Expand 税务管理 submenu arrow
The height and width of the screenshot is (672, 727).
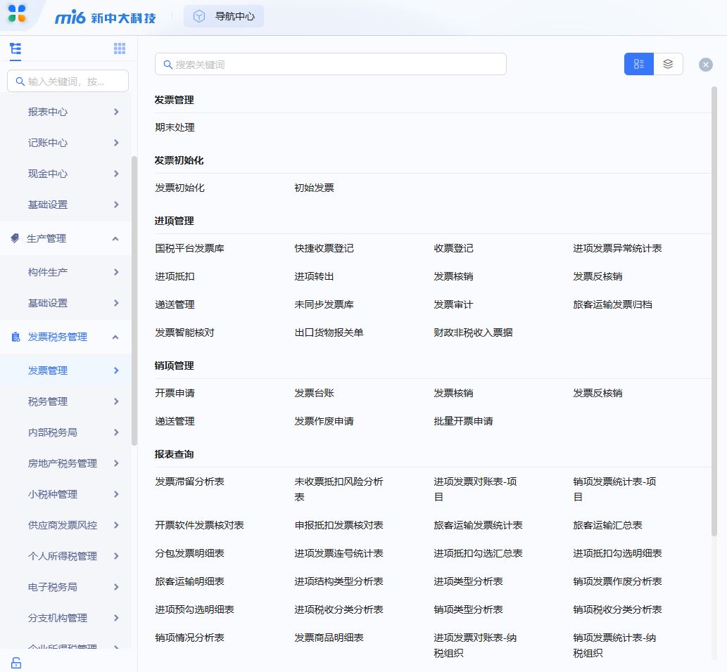point(116,401)
